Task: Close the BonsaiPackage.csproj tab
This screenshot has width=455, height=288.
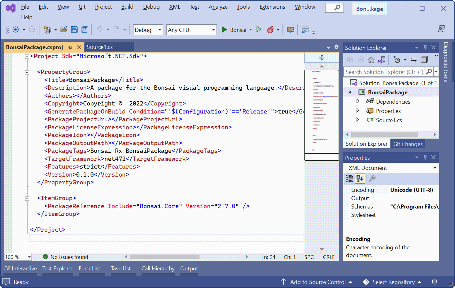Action: point(79,47)
